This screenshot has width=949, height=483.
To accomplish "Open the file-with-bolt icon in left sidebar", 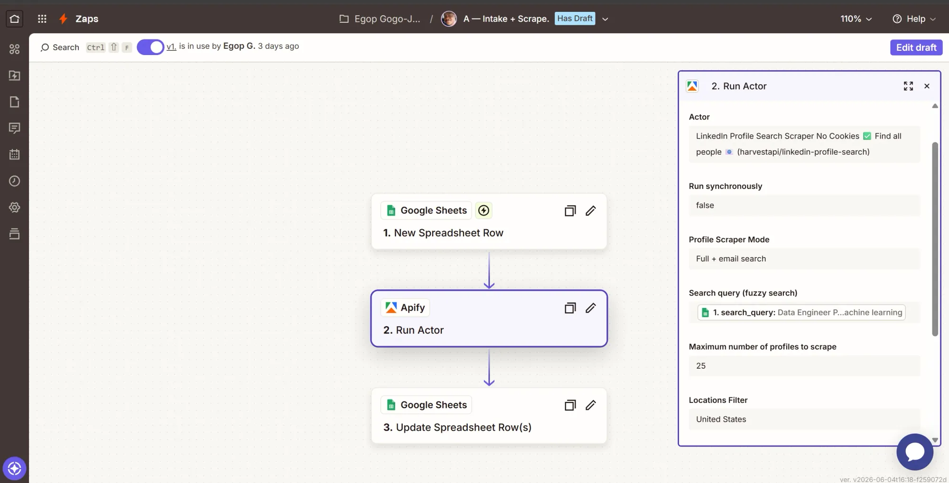I will click(14, 75).
